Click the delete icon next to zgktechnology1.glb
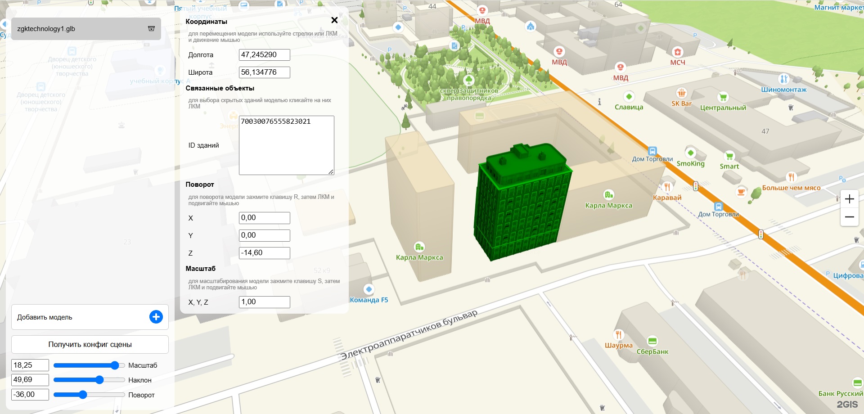Screen dimensions: 864x414 (151, 29)
